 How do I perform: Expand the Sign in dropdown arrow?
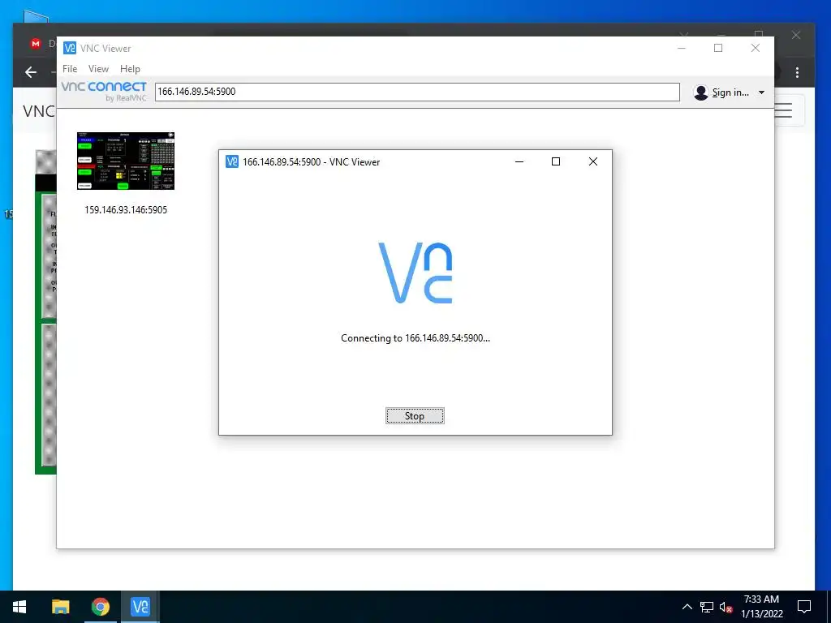coord(761,92)
